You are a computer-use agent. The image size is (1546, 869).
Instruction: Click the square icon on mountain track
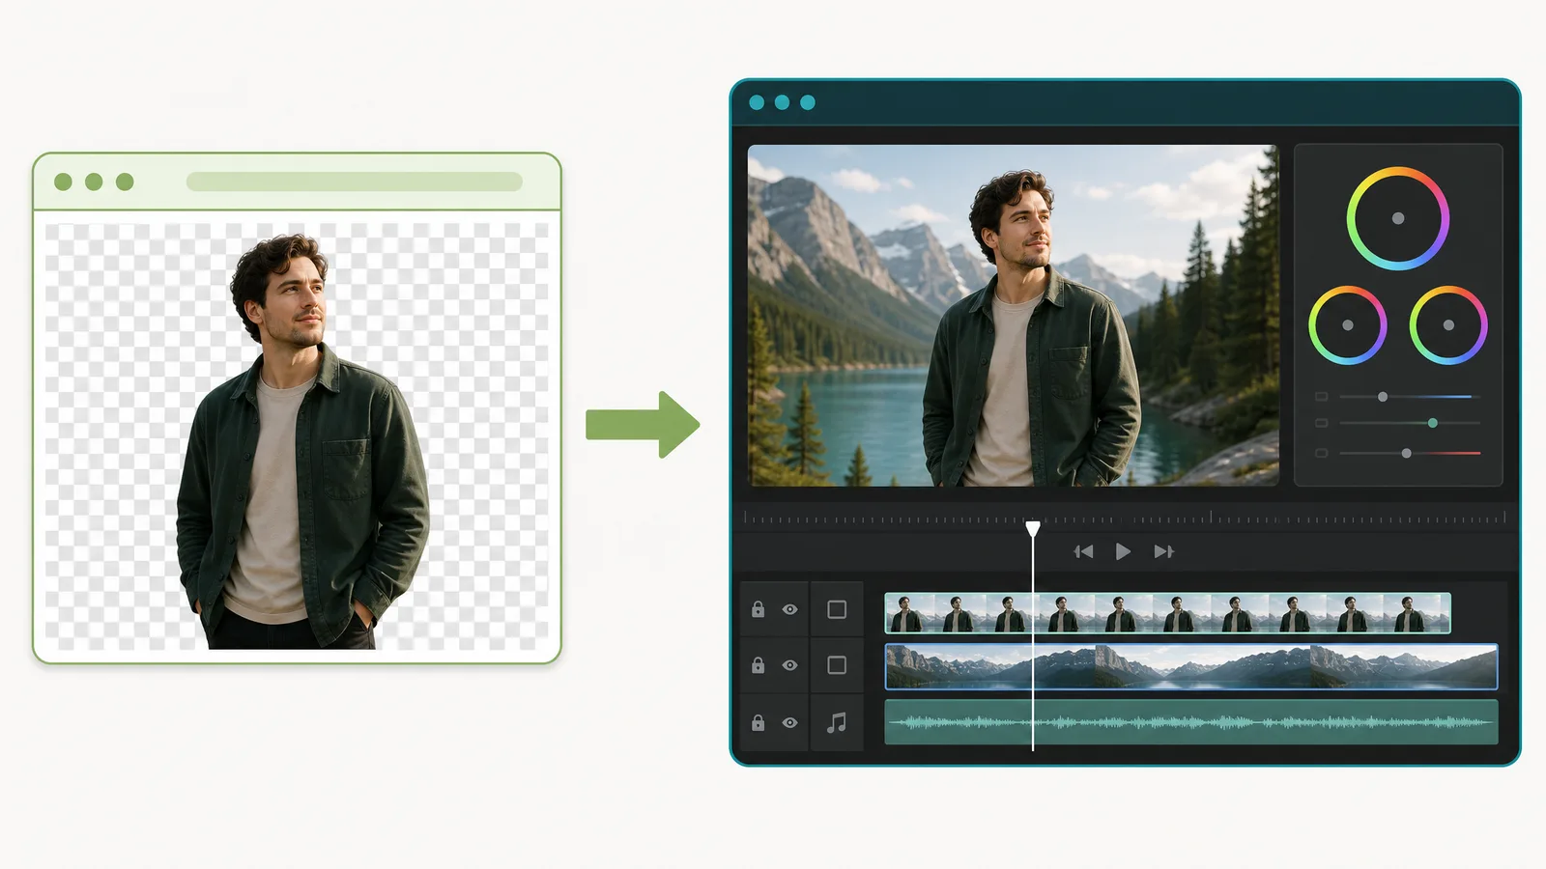click(x=837, y=665)
